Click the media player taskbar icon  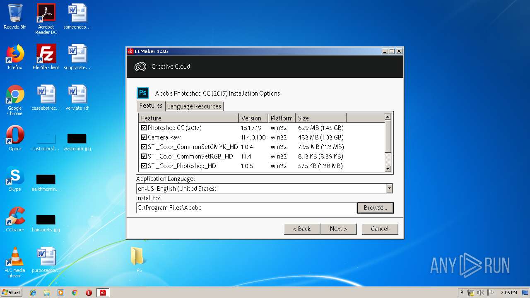click(61, 293)
